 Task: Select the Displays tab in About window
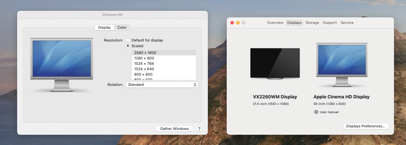294,23
